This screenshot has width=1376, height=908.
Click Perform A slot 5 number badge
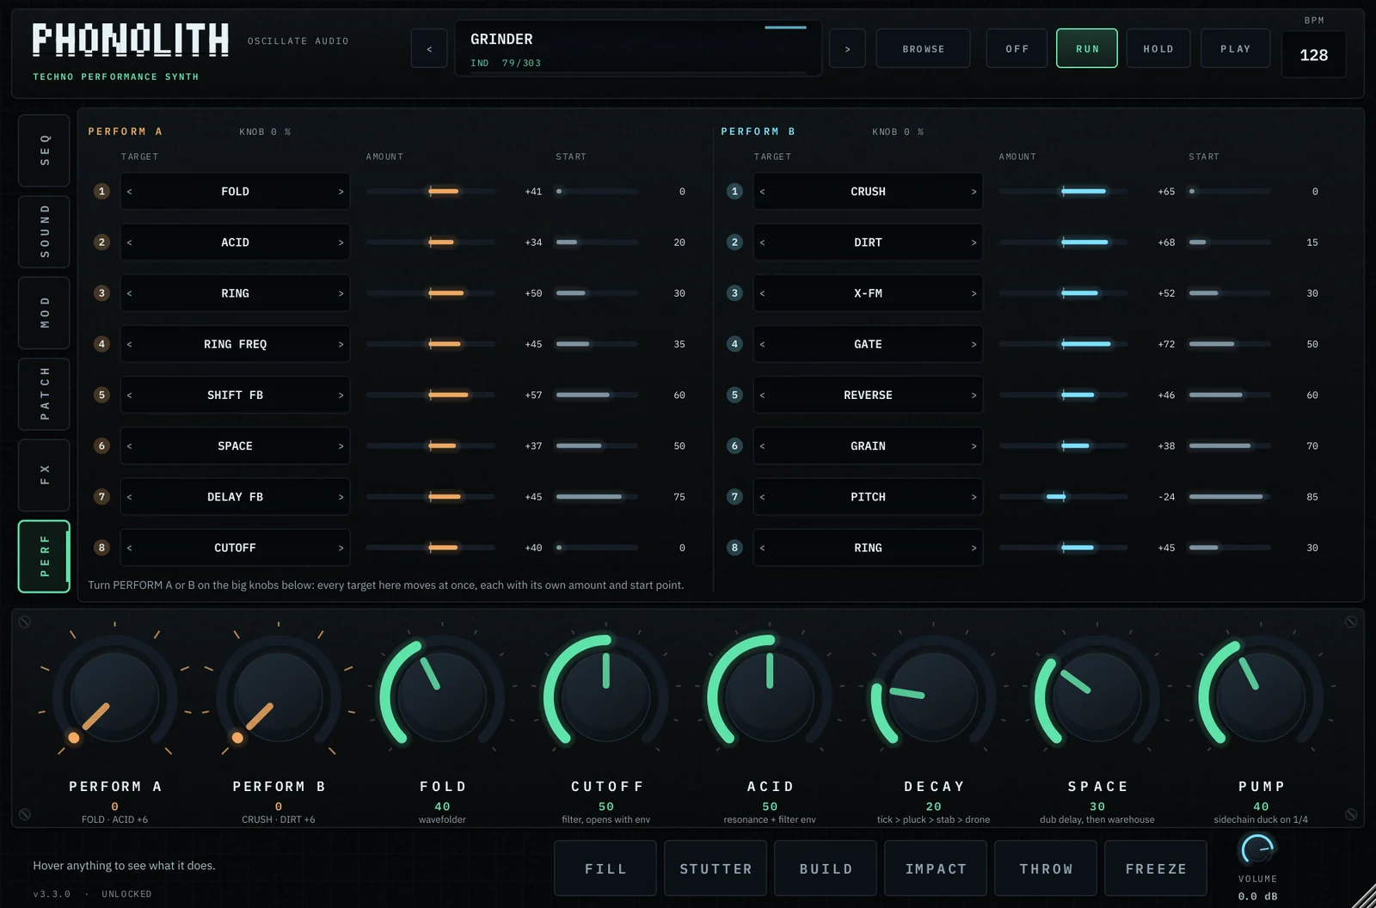101,395
